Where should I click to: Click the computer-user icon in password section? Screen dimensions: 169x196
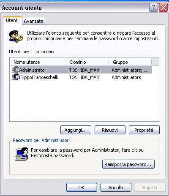(22, 154)
